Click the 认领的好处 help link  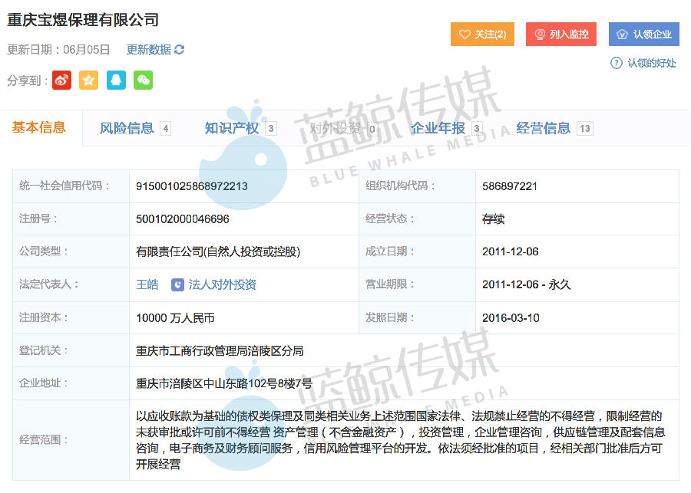point(651,63)
